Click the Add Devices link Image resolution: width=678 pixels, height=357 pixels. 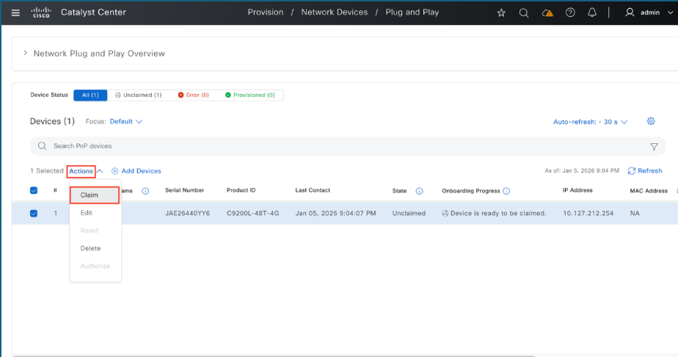pos(141,171)
